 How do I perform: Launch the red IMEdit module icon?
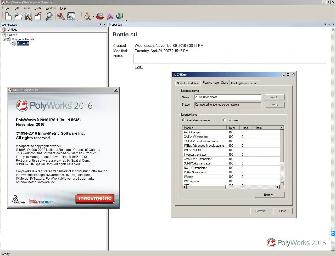100,16
